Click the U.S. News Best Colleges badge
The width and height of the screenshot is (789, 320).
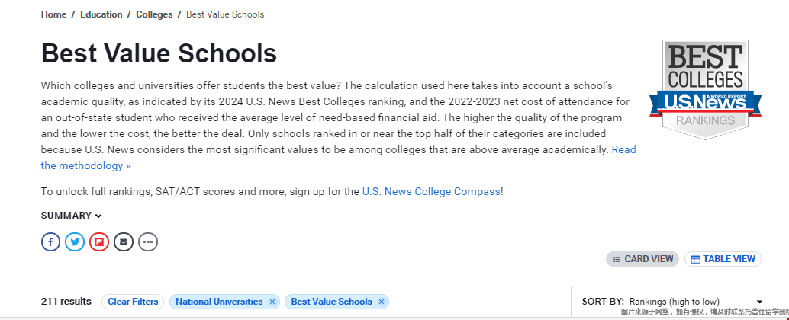pos(705,89)
